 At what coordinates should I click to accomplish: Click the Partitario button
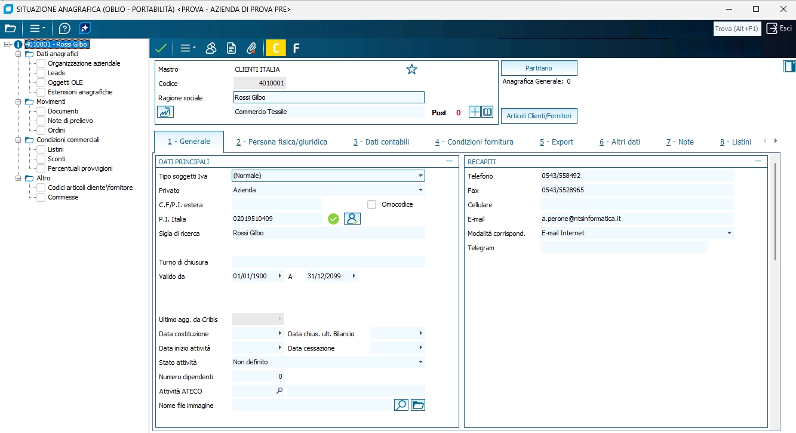pyautogui.click(x=539, y=68)
